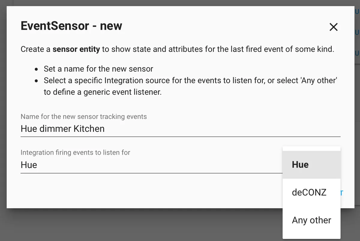Screen dimensions: 360x241
Task: Click the 'Select a specific Integration source' bullet line
Action: pyautogui.click(x=191, y=81)
